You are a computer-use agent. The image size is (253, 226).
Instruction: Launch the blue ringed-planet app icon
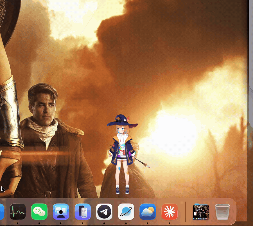pos(126,212)
